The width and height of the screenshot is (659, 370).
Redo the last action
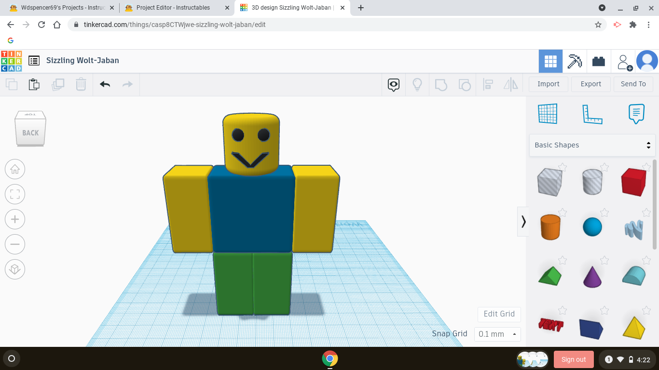127,84
